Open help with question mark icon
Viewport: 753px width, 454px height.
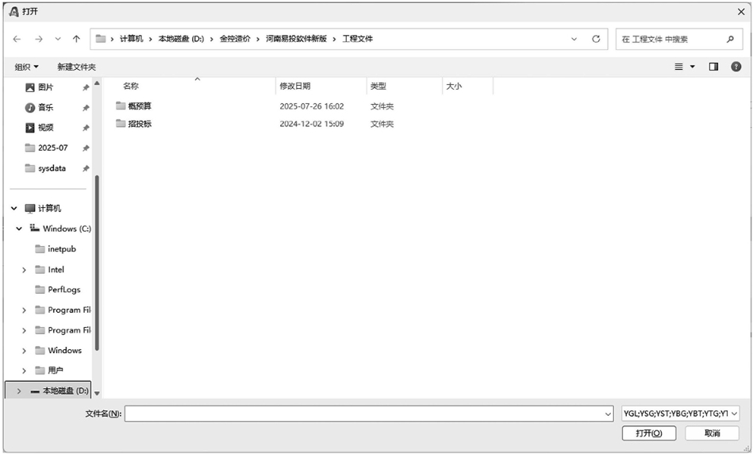736,67
